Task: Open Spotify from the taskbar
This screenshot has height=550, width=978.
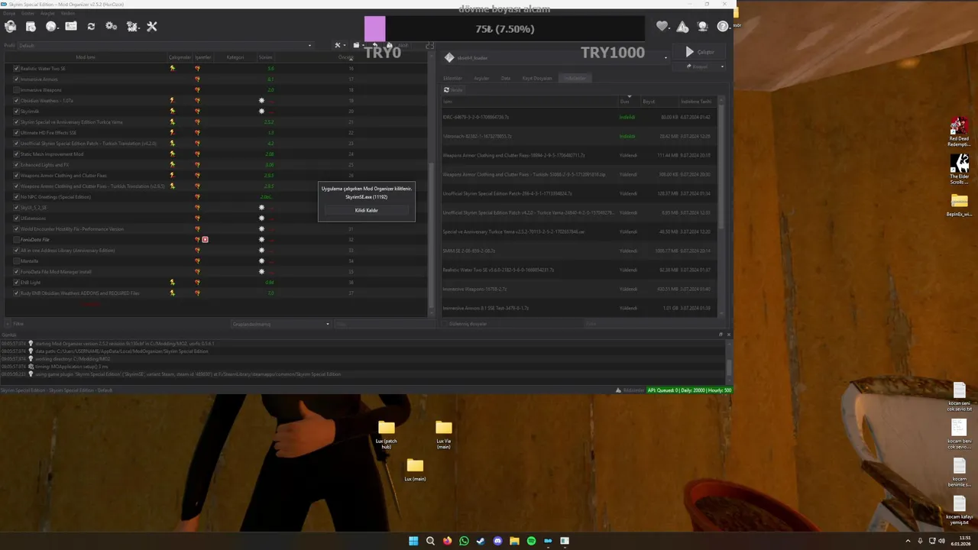Action: pyautogui.click(x=531, y=541)
